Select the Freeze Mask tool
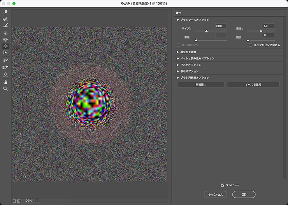The image size is (288, 205). click(5, 61)
